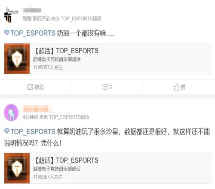This screenshot has width=215, height=189.
Task: Click the diamond super-topic icon in second post
Action: 7,131
